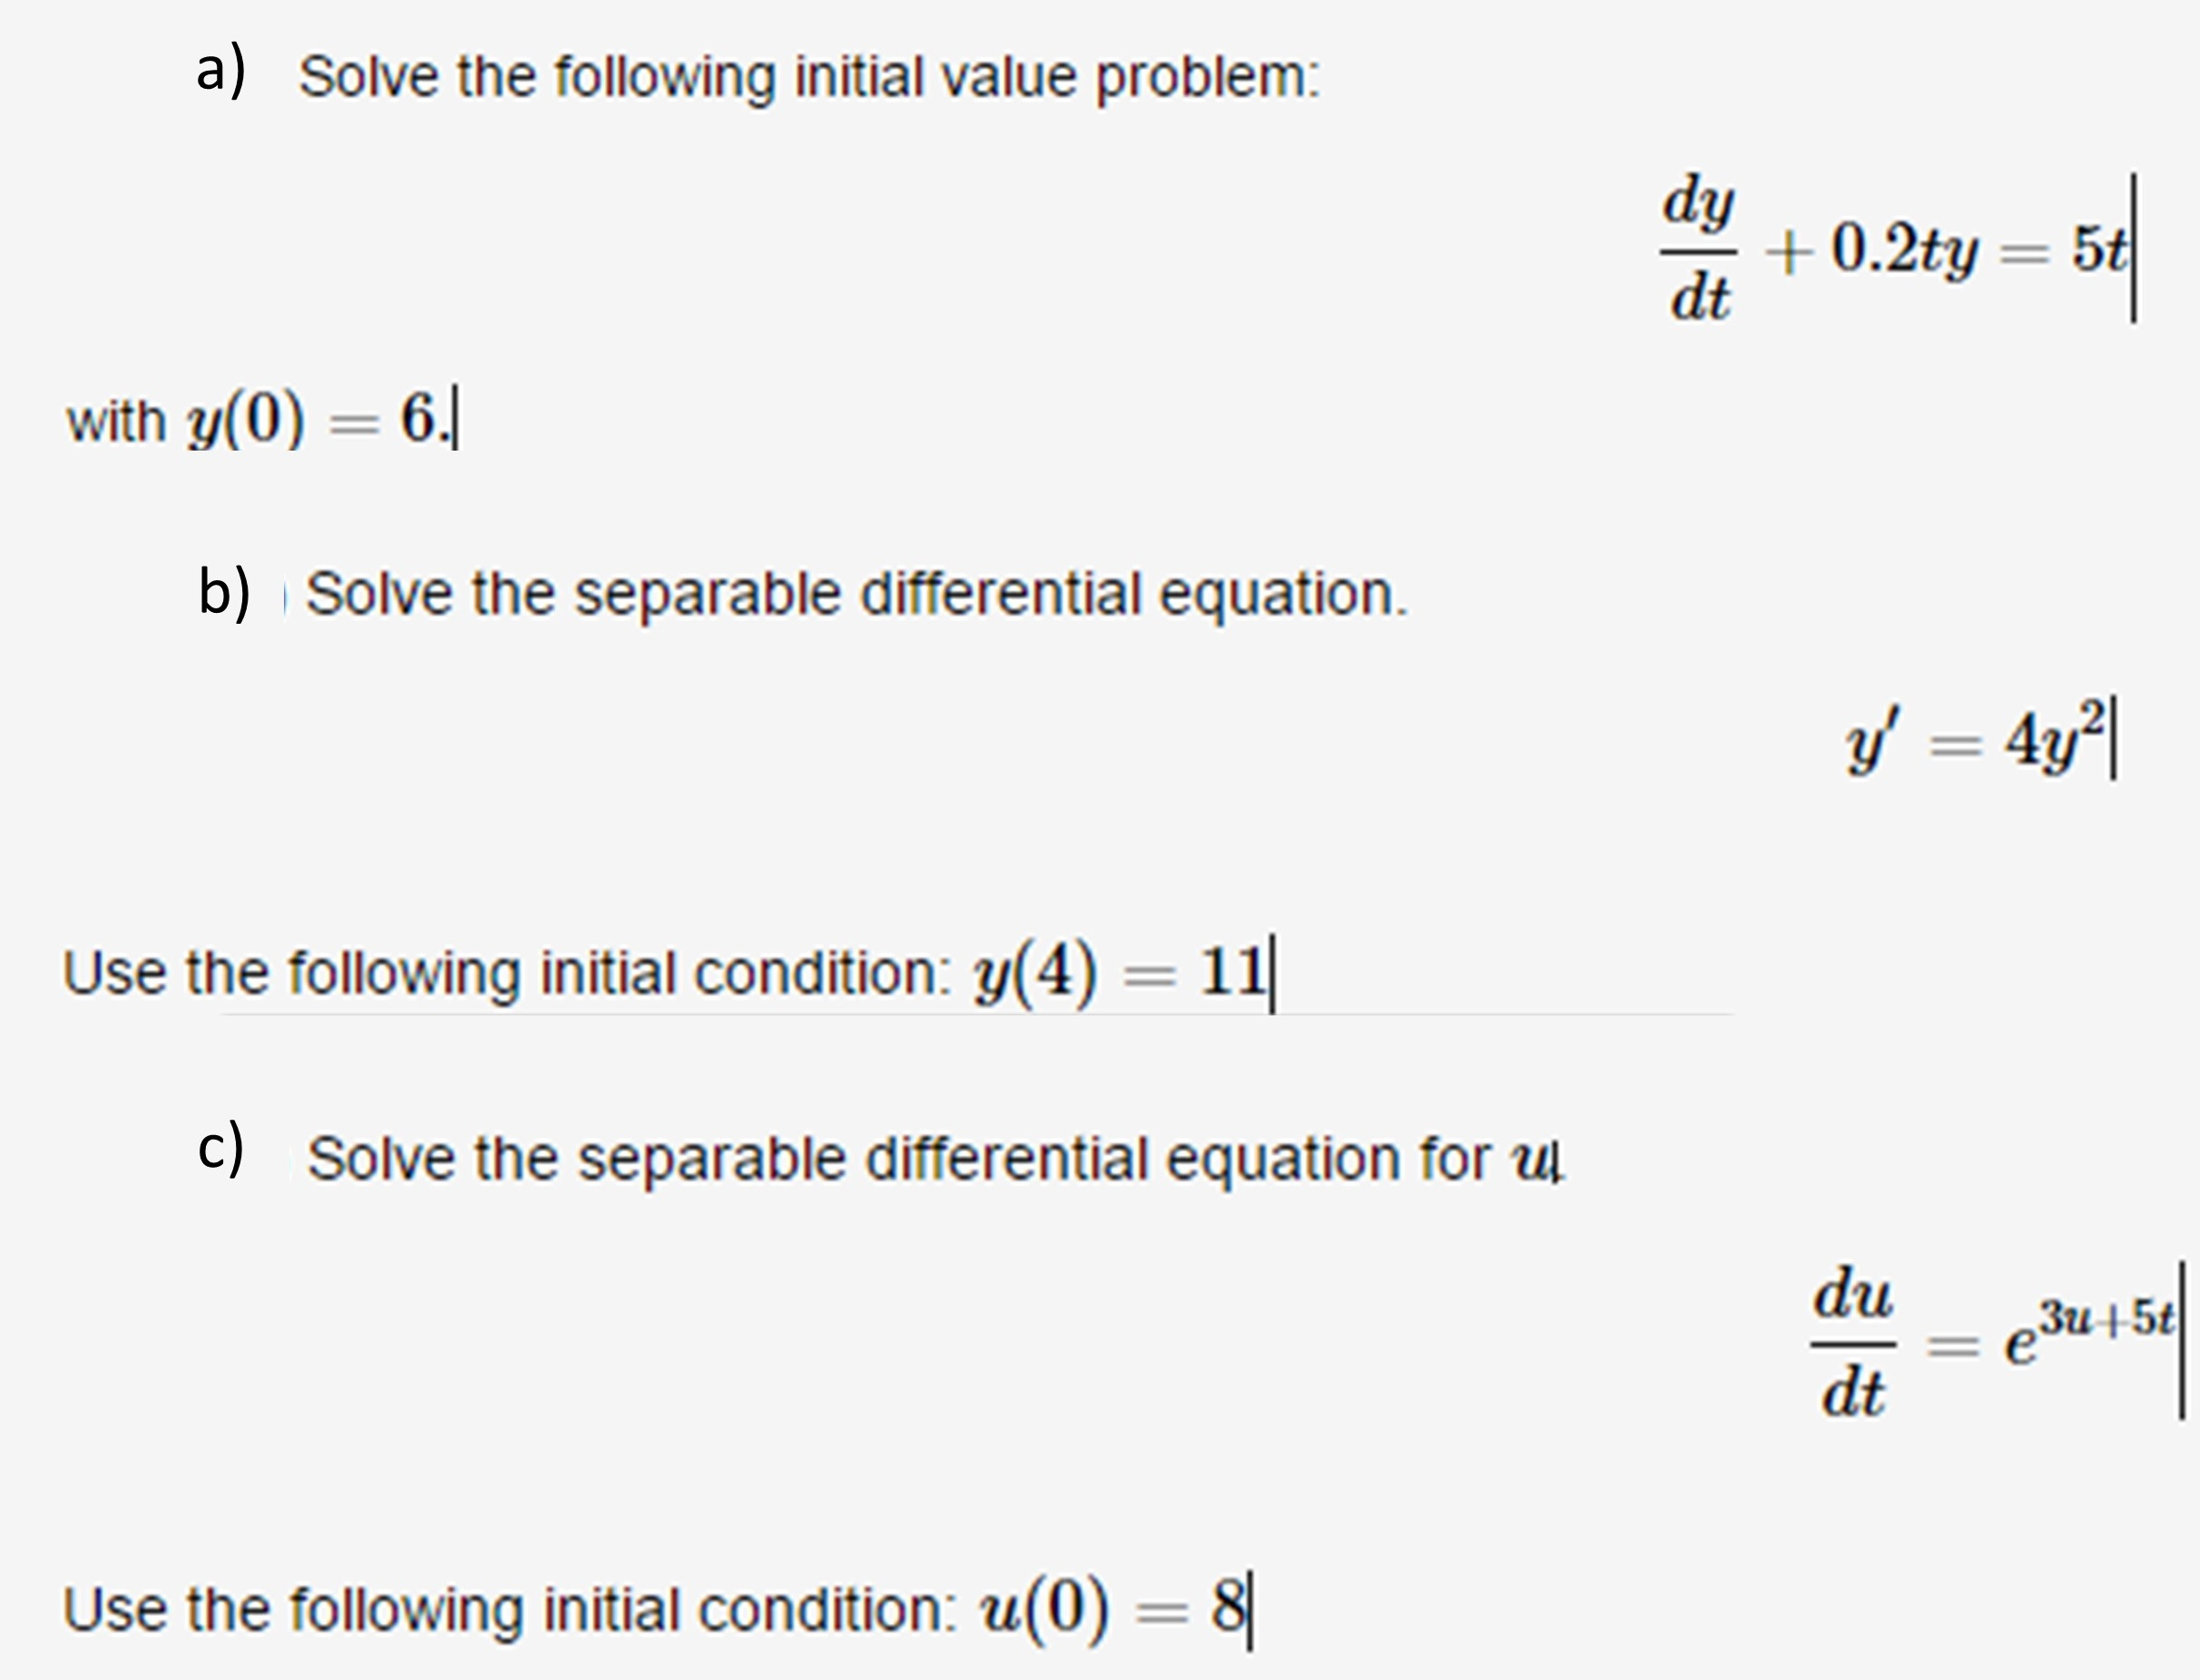
Task: Select the dy/dt fraction in part a
Action: (x=1699, y=250)
